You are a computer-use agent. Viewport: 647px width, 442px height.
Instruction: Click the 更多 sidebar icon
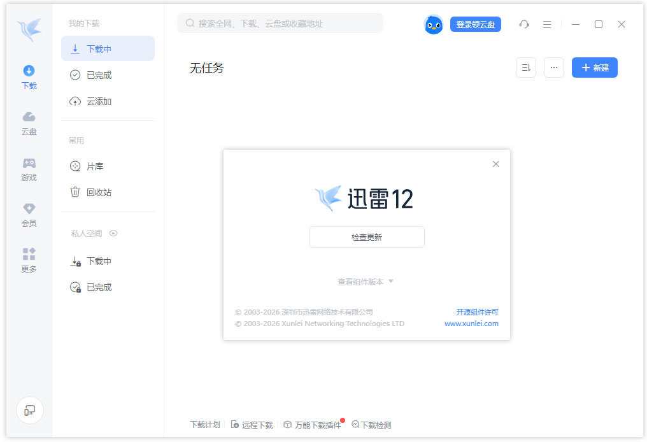click(x=28, y=260)
